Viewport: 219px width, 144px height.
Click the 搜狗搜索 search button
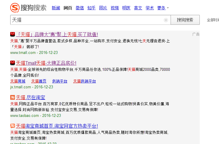coord(185,20)
